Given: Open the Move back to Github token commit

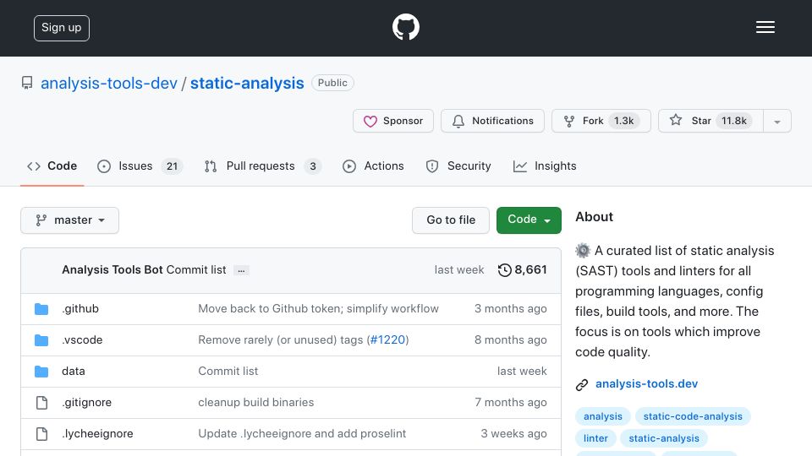Looking at the screenshot, I should coord(319,309).
